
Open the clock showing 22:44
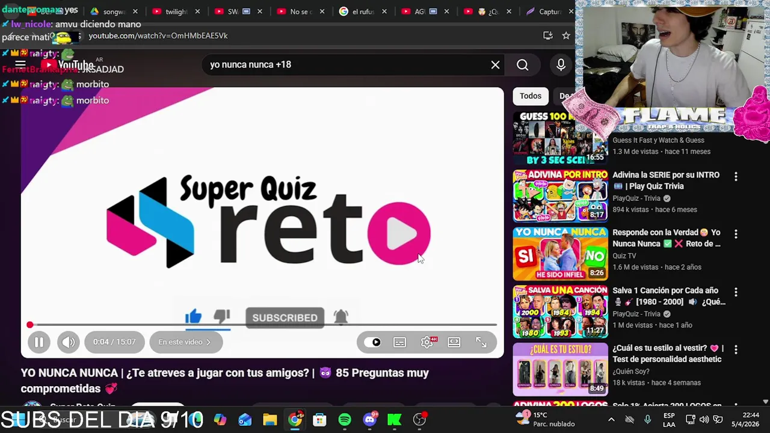(746, 419)
